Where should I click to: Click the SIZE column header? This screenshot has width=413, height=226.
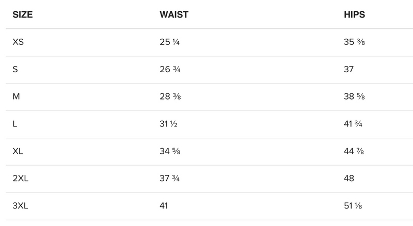coord(22,14)
